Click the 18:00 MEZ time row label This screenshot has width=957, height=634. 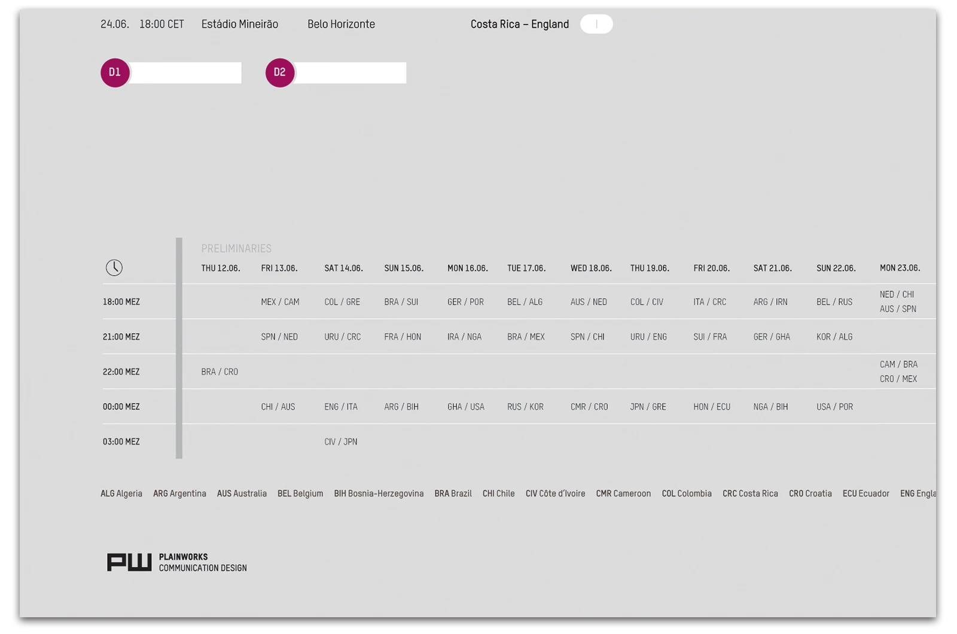tap(123, 302)
